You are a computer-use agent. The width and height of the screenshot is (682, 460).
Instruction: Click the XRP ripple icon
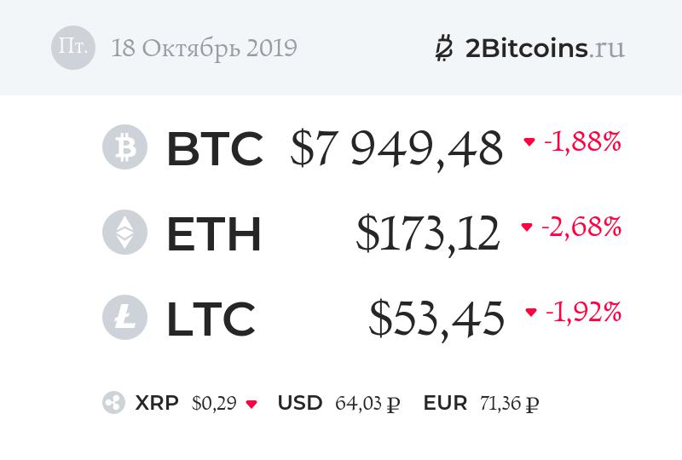pos(113,404)
